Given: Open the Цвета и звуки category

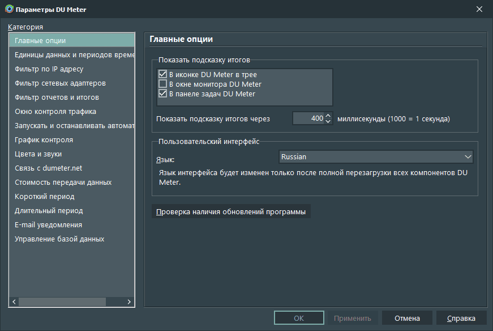Looking at the screenshot, I should click(38, 154).
